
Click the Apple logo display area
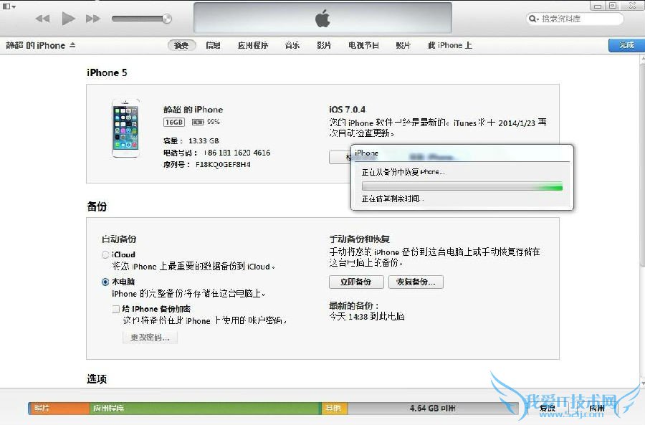pyautogui.click(x=322, y=18)
